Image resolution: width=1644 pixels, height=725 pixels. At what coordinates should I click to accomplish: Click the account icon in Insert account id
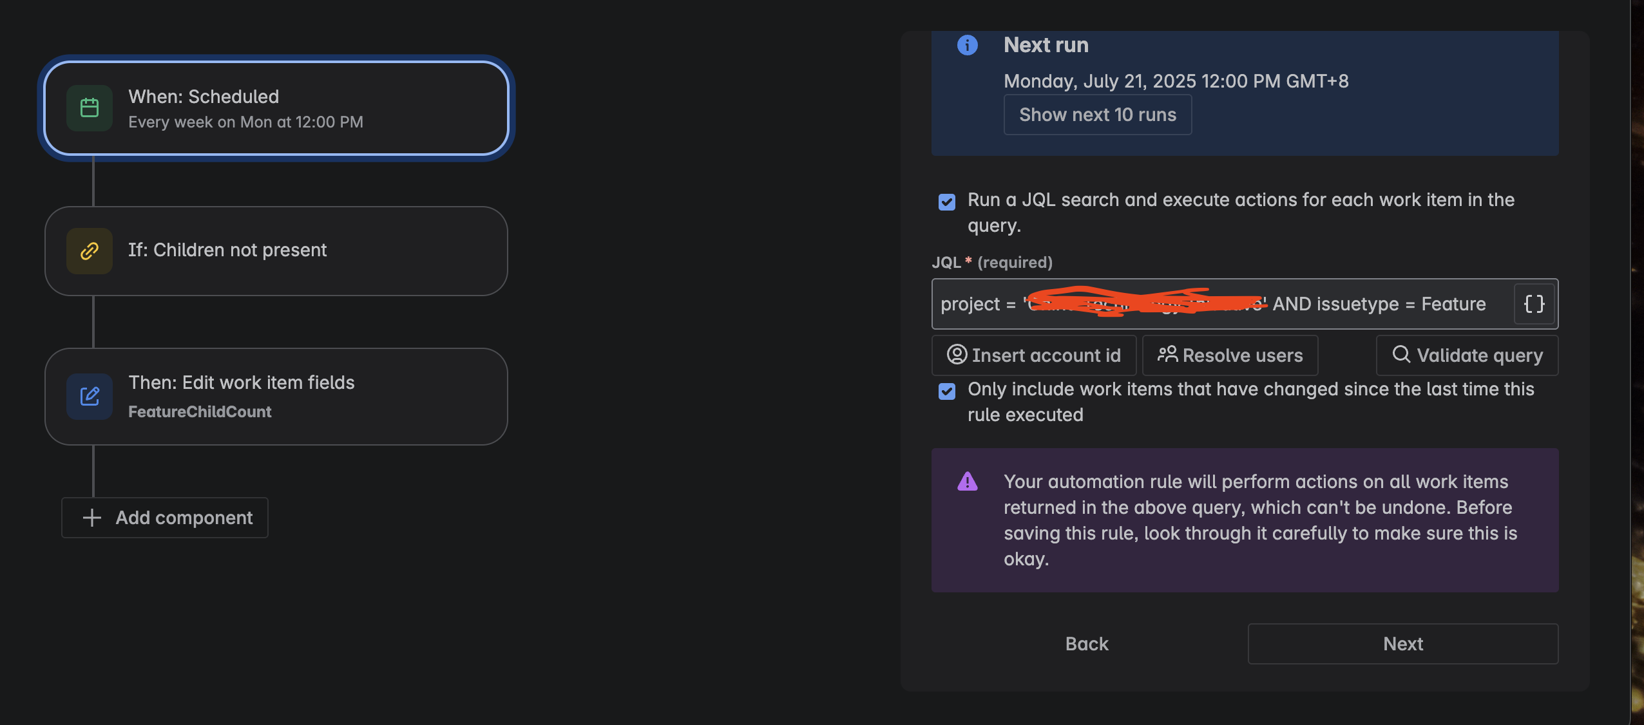point(957,355)
